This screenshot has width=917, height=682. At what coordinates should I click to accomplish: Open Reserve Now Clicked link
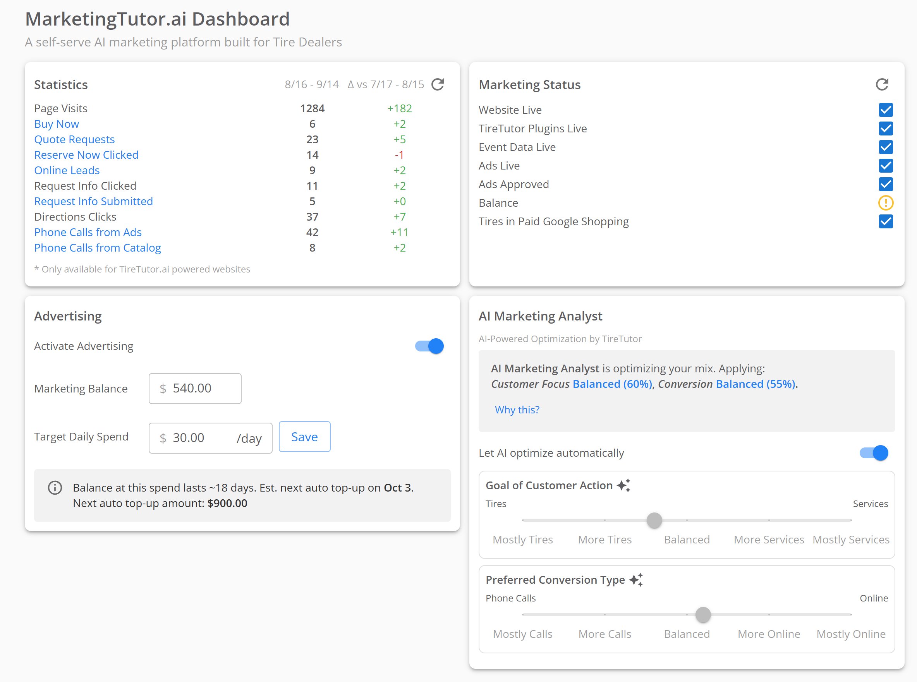point(86,155)
